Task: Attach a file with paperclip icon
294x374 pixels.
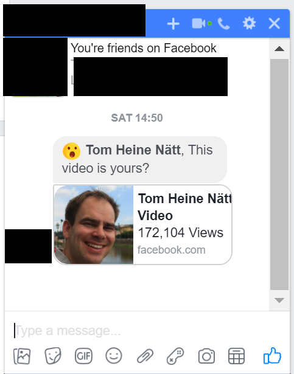Action: click(145, 356)
